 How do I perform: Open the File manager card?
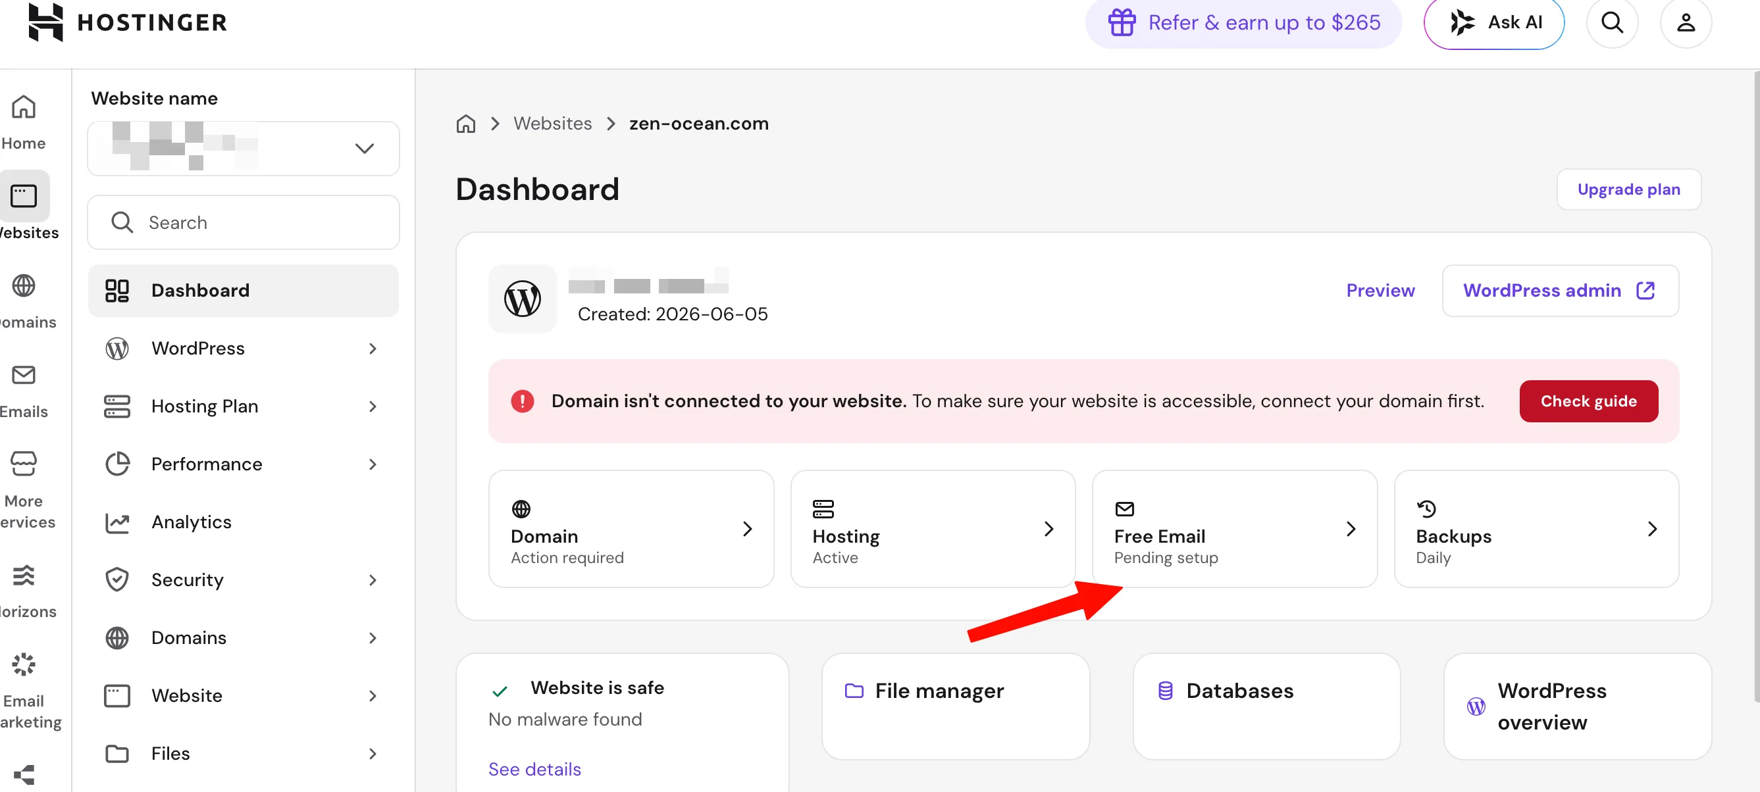tap(955, 706)
